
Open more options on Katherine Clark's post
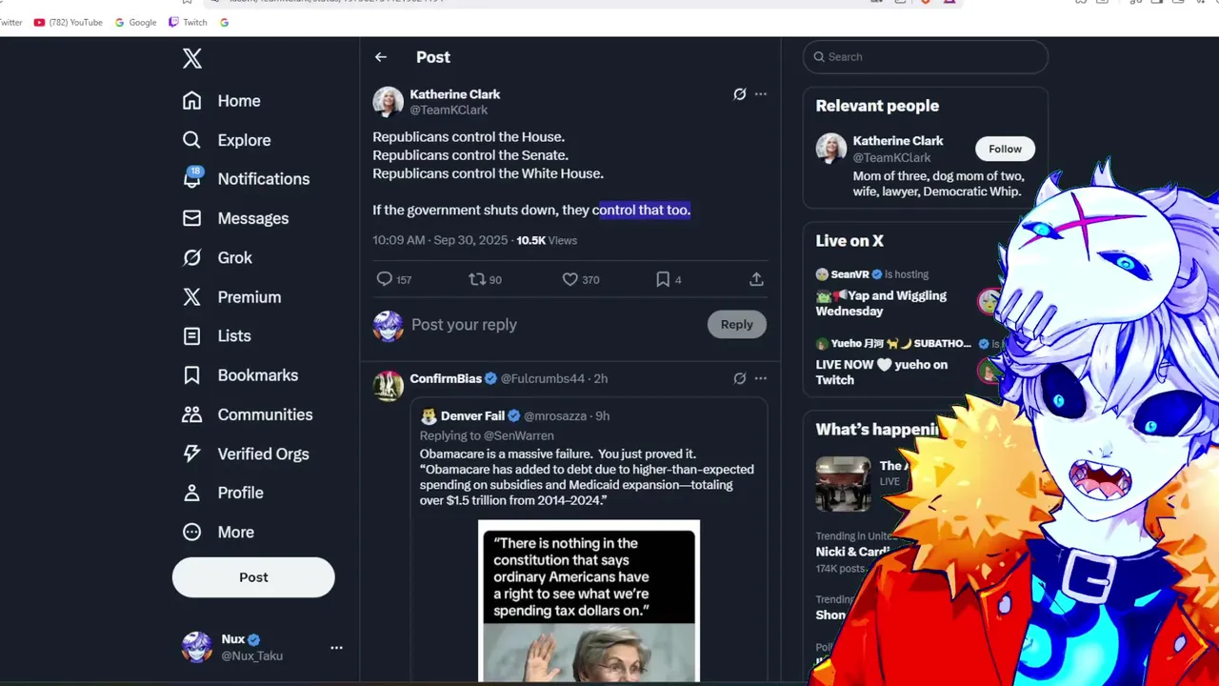pyautogui.click(x=761, y=94)
